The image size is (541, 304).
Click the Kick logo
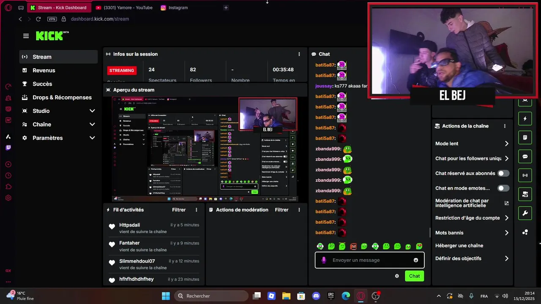tap(52, 35)
